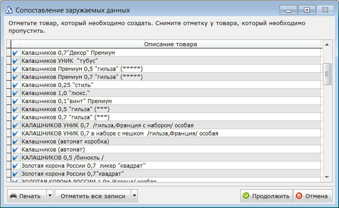Click Отметить все записи button
339x208 pixels.
[93, 196]
